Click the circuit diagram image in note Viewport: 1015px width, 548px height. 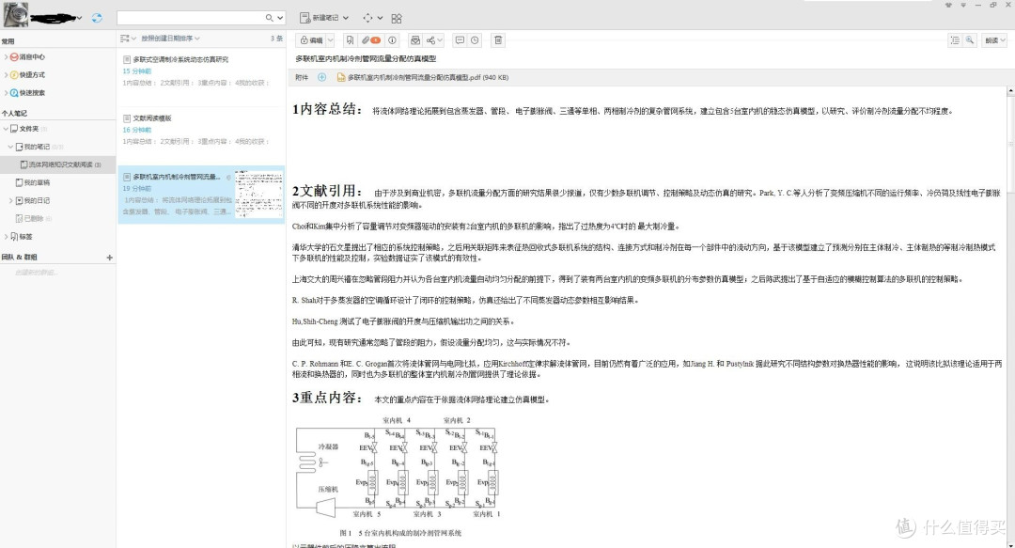coord(398,470)
